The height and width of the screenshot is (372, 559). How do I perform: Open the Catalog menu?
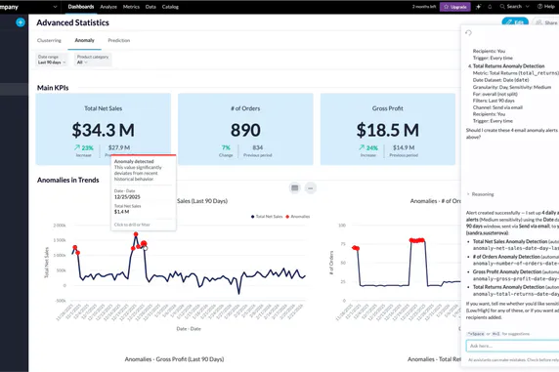[170, 7]
